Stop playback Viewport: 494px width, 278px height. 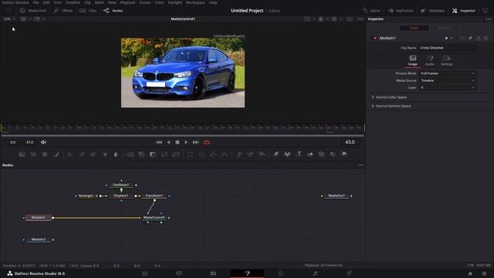178,142
